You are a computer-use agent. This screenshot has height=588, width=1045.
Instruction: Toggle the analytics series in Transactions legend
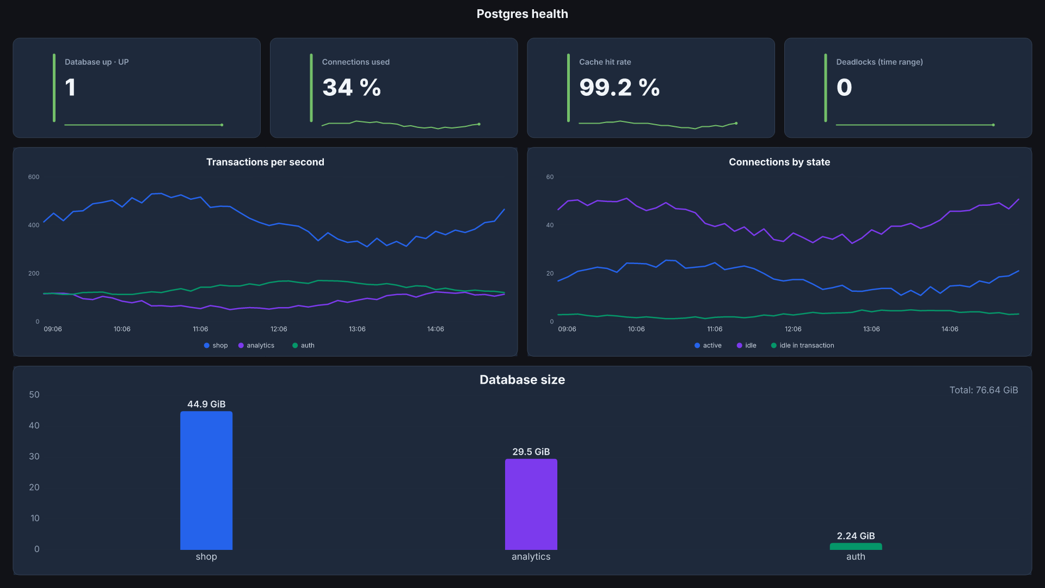coord(256,346)
